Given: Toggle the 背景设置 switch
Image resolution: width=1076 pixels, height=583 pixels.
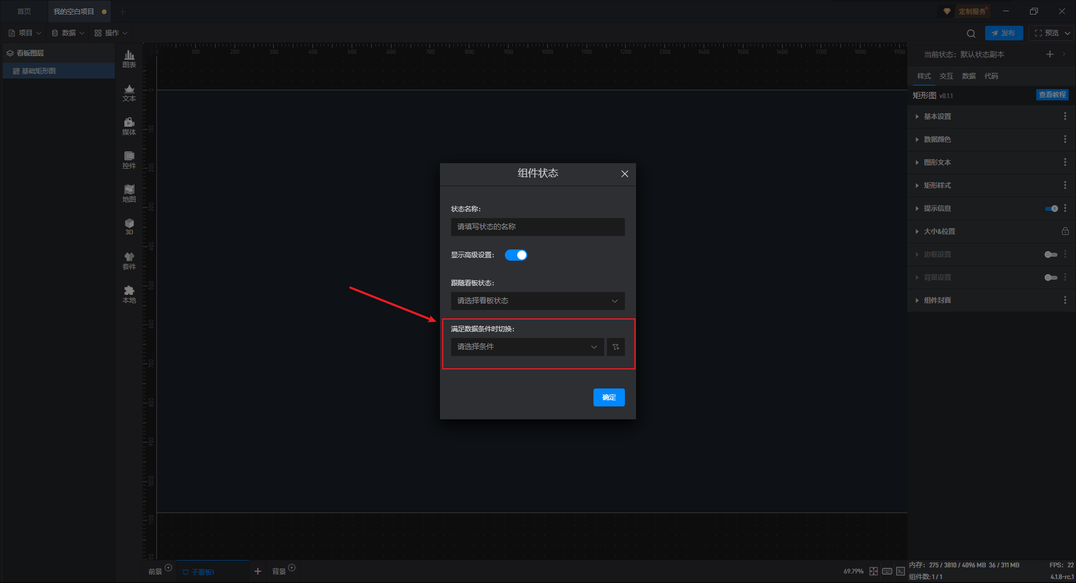Looking at the screenshot, I should click(1051, 277).
